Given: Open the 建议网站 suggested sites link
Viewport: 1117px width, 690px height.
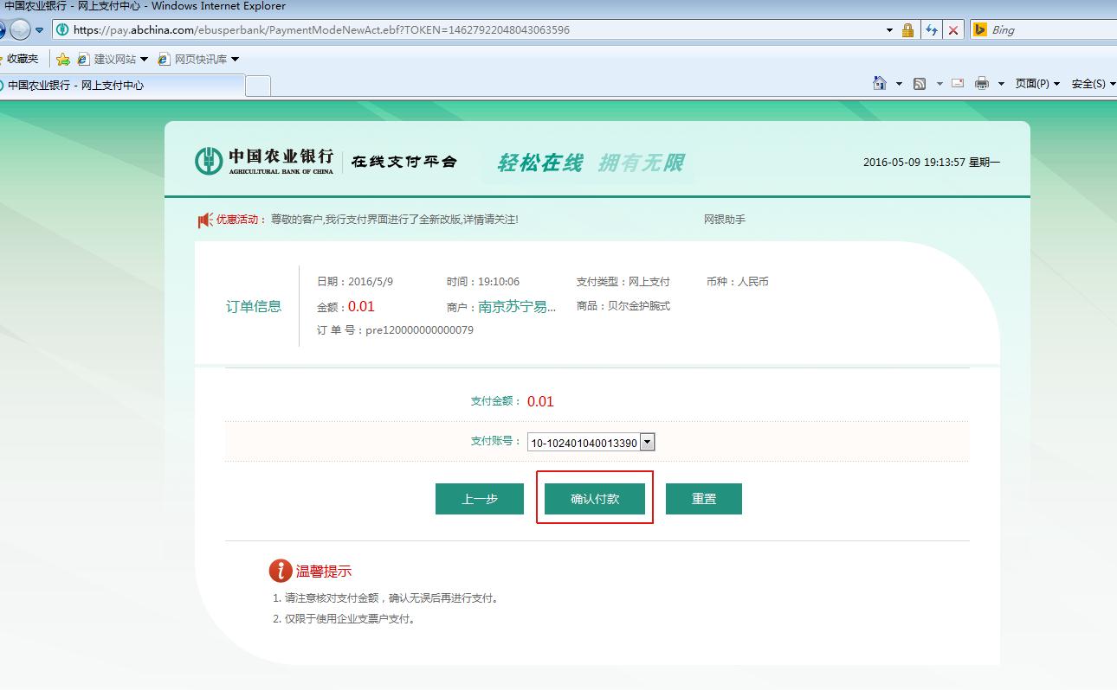Looking at the screenshot, I should pyautogui.click(x=113, y=59).
